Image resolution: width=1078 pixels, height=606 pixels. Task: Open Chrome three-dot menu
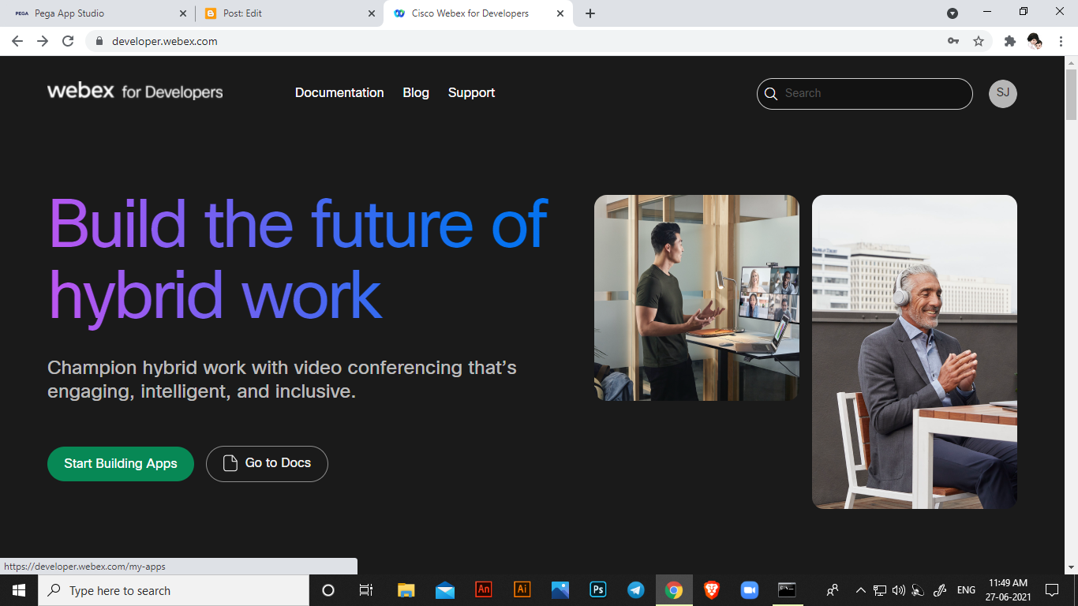point(1060,41)
